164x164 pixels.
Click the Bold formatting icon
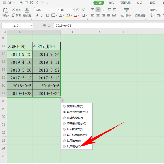pyautogui.click(x=37, y=15)
